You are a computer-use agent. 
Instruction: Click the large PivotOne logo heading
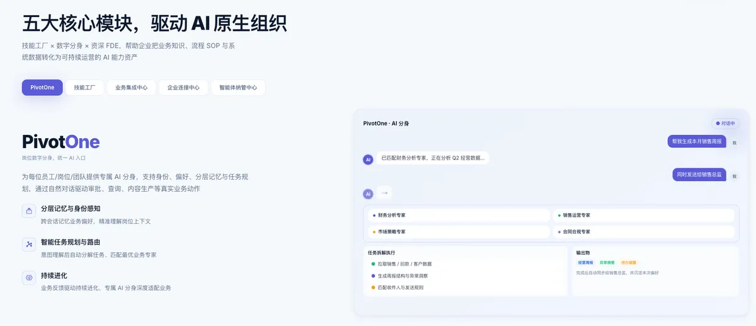(60, 141)
